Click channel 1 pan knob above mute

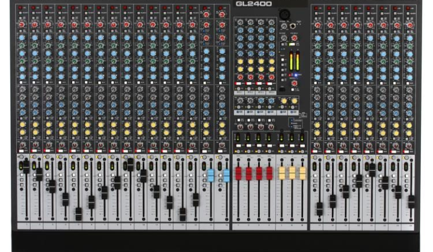[22, 145]
